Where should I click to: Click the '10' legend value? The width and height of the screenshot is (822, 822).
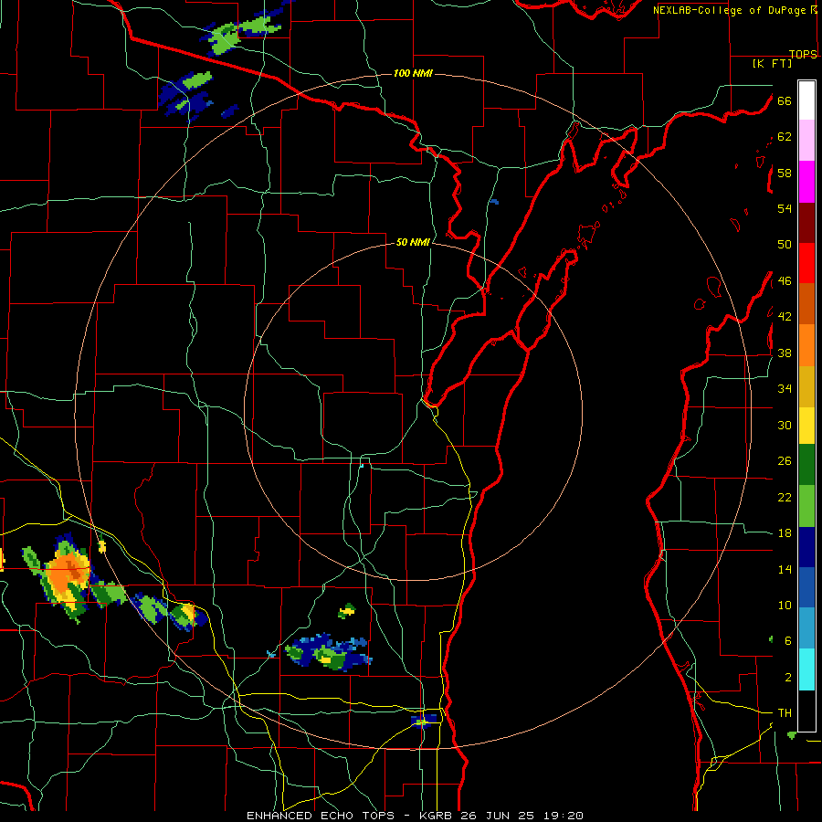[x=785, y=606]
